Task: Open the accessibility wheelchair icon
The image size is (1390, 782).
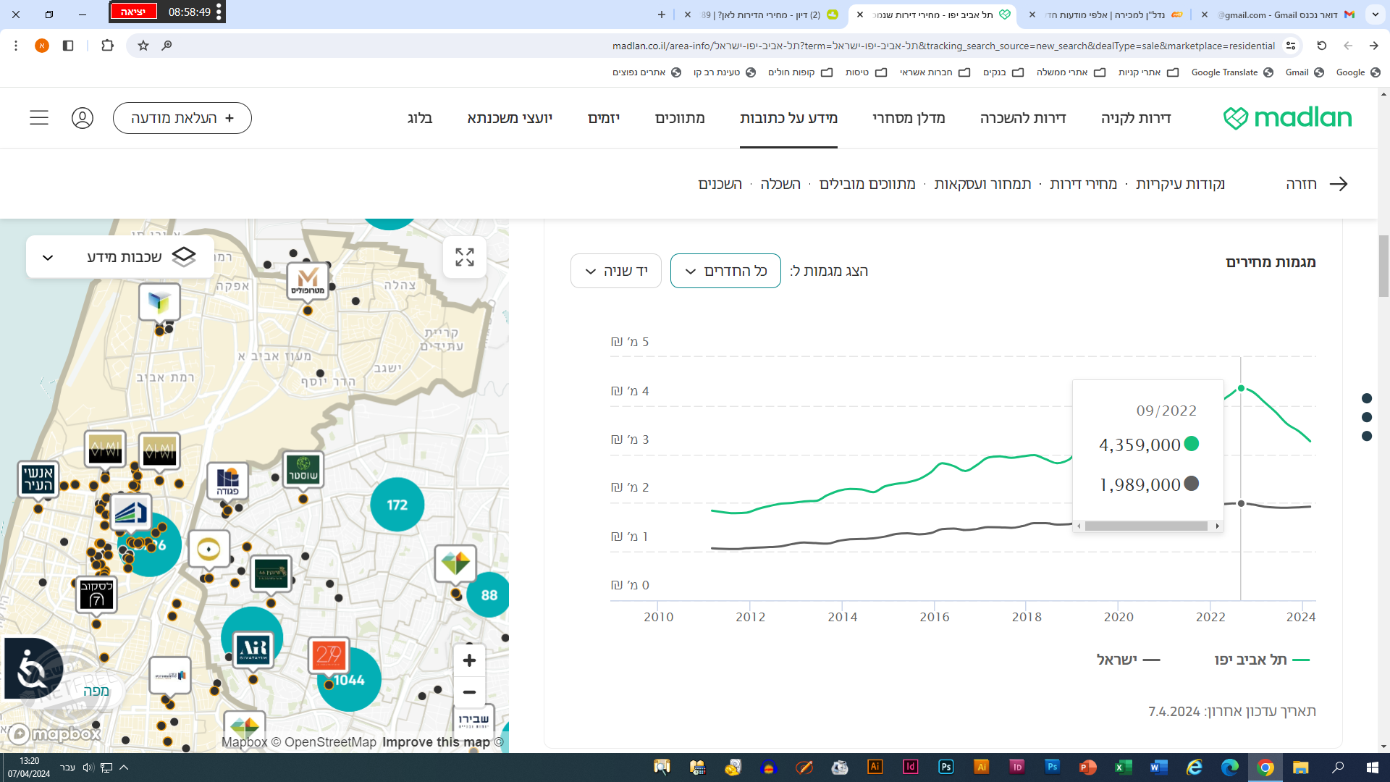Action: coord(33,668)
